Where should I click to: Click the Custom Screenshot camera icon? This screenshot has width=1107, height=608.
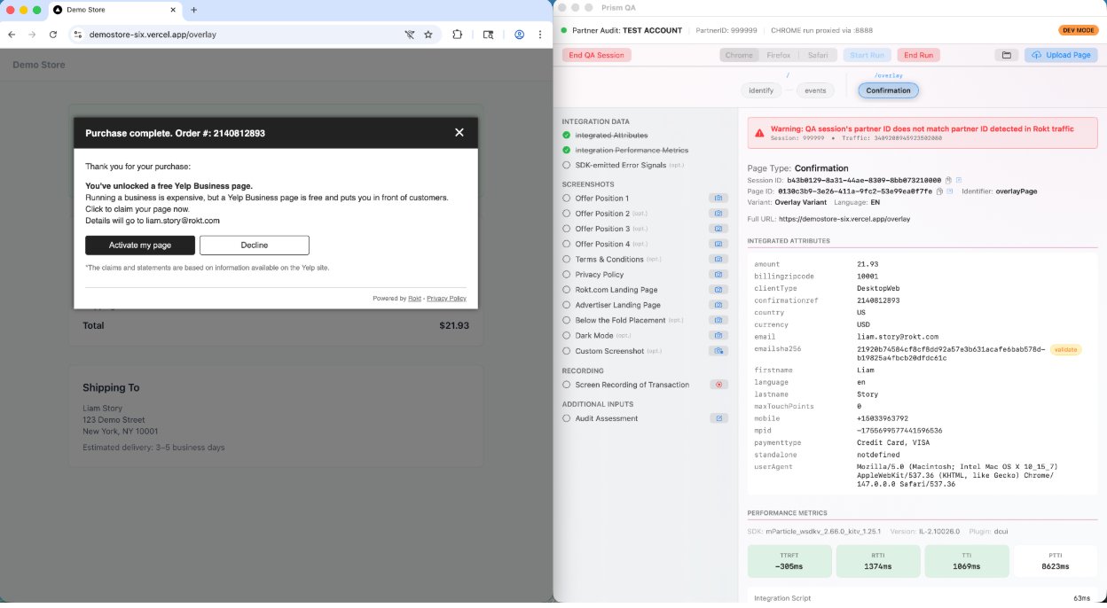(x=718, y=351)
